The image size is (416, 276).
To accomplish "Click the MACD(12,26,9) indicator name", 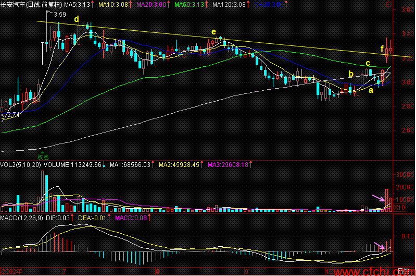I will coord(21,218).
